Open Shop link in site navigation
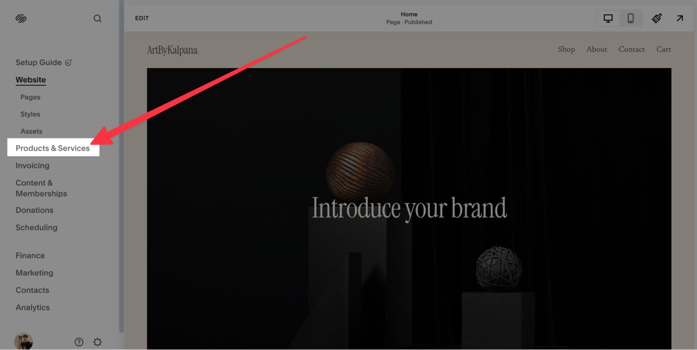Image resolution: width=697 pixels, height=350 pixels. click(566, 49)
